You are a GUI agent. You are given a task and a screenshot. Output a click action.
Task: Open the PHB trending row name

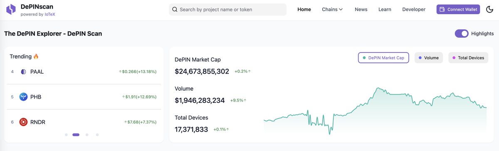click(x=36, y=97)
